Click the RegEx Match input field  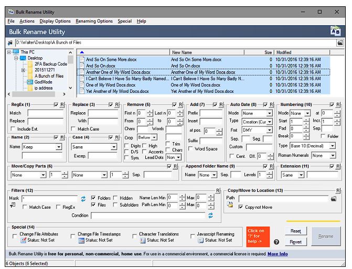coord(46,113)
